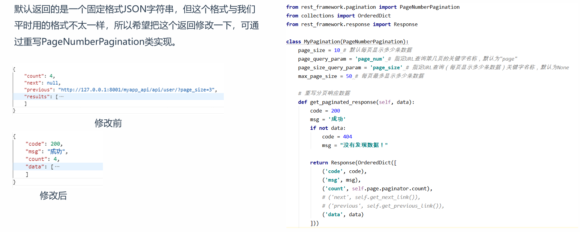Click the OrderedDict import statement
The image size is (580, 232).
338,16
